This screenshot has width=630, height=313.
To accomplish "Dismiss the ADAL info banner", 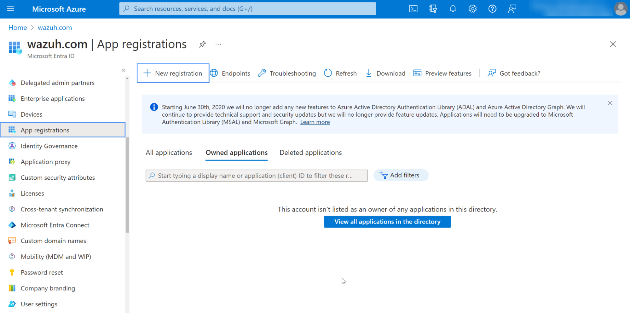I will 610,103.
